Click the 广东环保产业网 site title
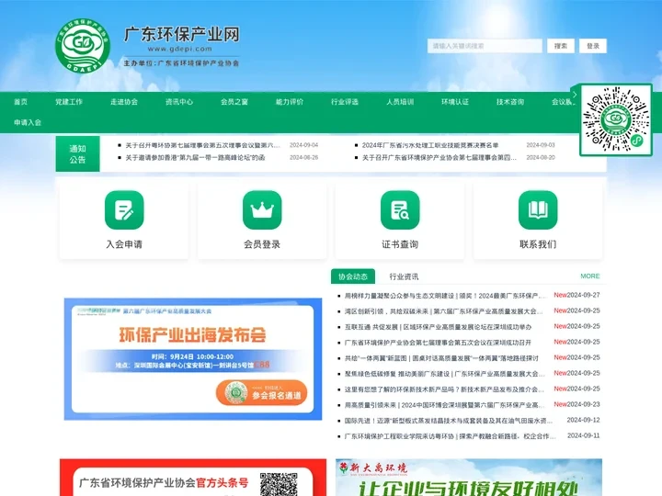The width and height of the screenshot is (662, 496). point(182,34)
